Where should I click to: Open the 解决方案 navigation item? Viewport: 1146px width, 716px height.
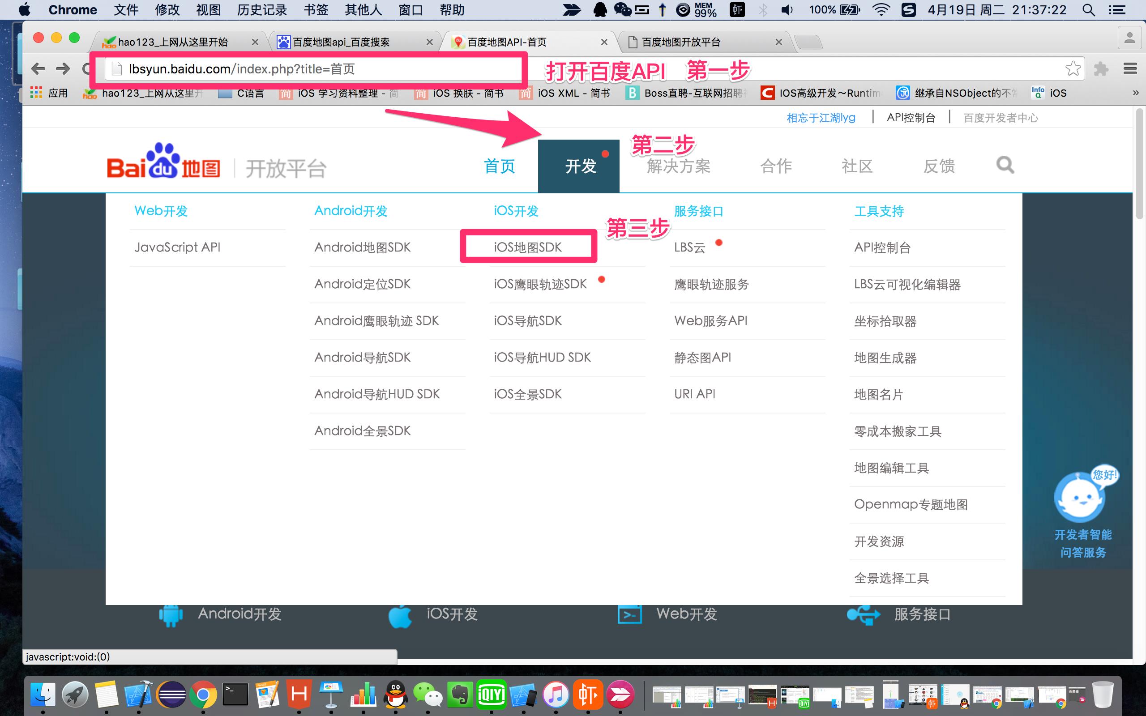tap(678, 166)
